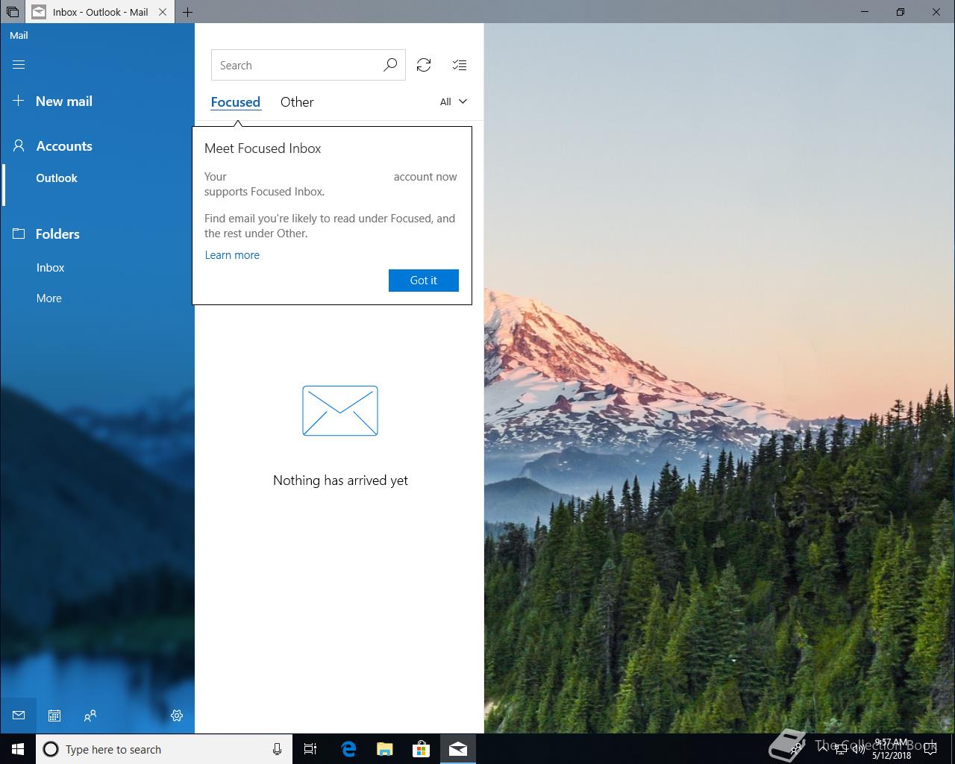
Task: Enter selection mode icon
Action: point(460,66)
